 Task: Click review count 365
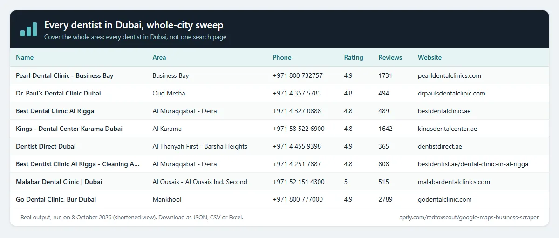click(x=384, y=146)
